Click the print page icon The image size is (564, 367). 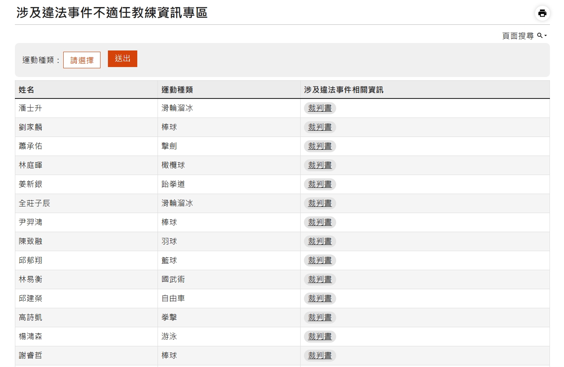pos(542,13)
